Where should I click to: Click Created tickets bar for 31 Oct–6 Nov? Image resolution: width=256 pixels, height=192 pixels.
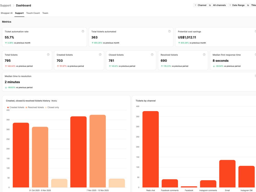coord(21,155)
